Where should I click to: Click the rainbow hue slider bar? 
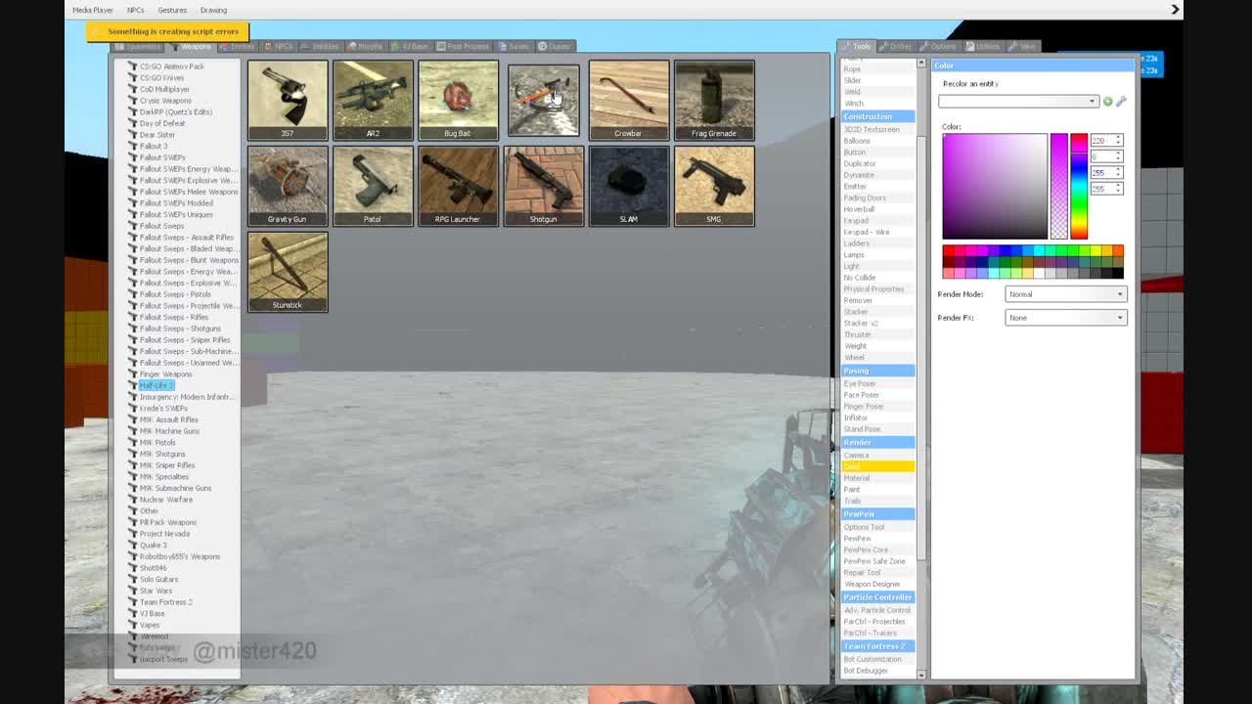(x=1079, y=186)
